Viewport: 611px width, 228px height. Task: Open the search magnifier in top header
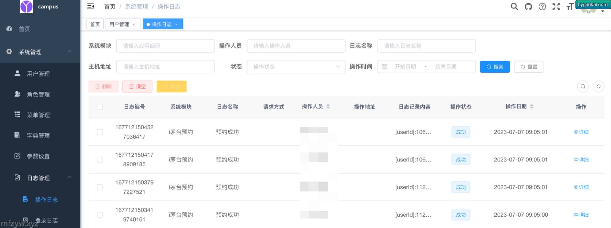(x=514, y=6)
